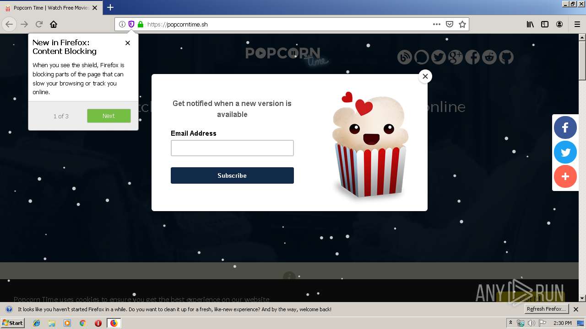Image resolution: width=586 pixels, height=329 pixels.
Task: Click the Email Address input field
Action: [232, 148]
